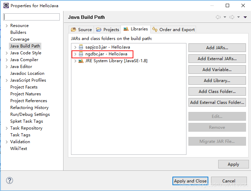Click the JRE System Library icon
251x191 pixels.
81,61
